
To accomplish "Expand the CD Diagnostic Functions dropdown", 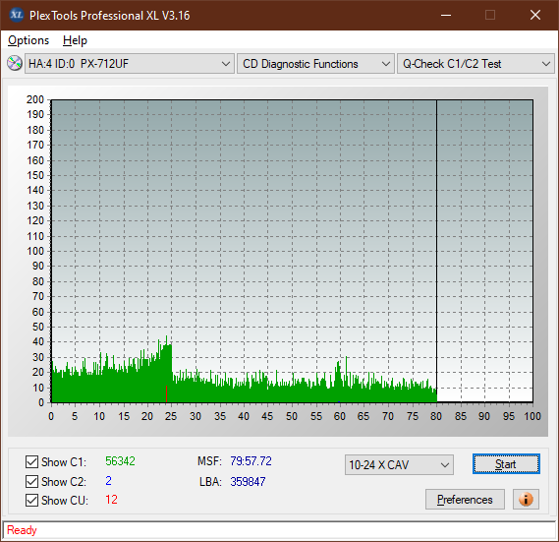I will click(315, 64).
